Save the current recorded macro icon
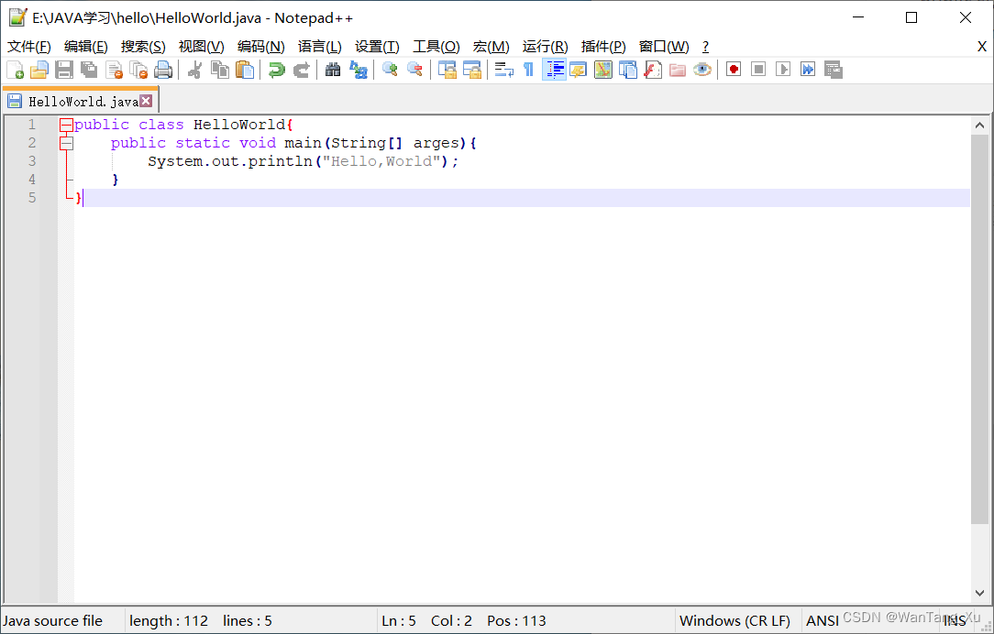 (833, 70)
